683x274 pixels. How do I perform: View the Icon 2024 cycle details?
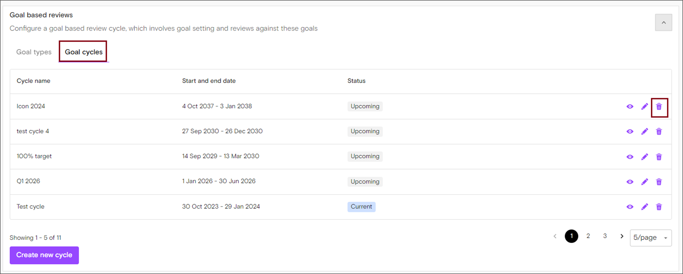point(630,107)
